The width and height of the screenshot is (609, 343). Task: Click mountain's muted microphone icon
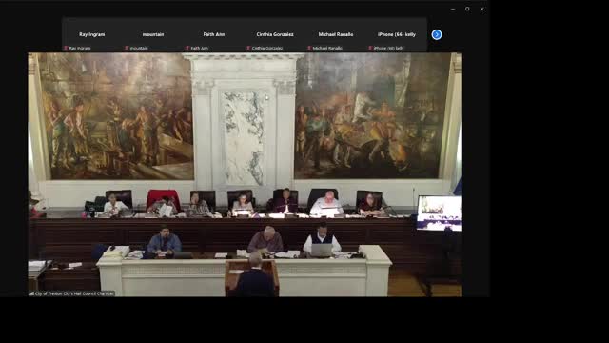tap(127, 49)
